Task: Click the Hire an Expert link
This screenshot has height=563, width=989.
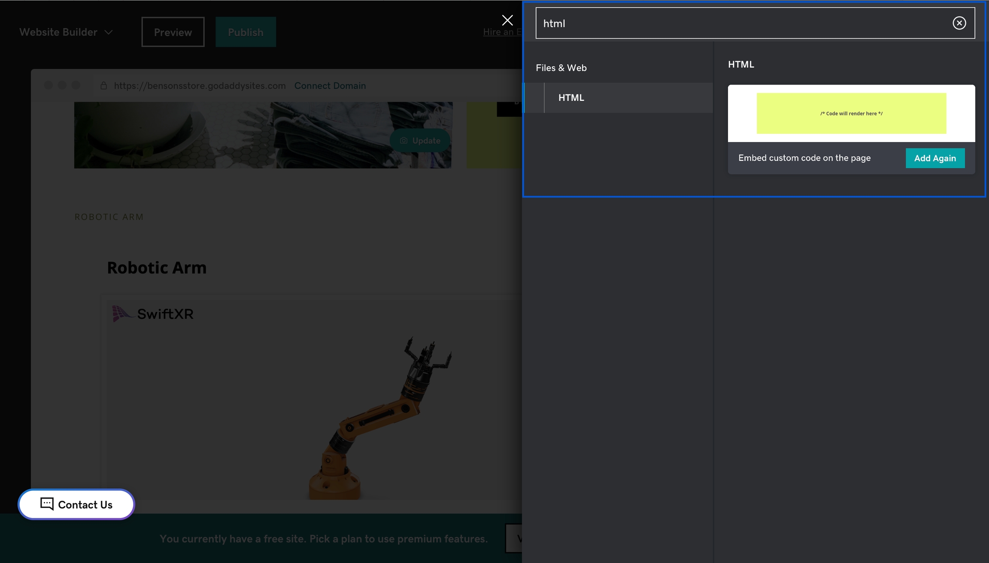Action: [x=501, y=32]
